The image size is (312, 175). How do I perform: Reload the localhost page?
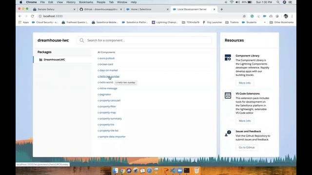(x=33, y=16)
